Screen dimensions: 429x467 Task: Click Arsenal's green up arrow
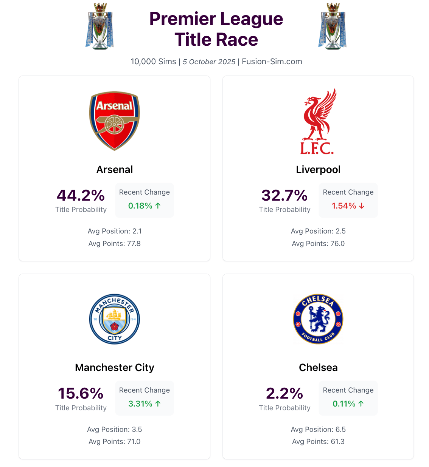[158, 206]
